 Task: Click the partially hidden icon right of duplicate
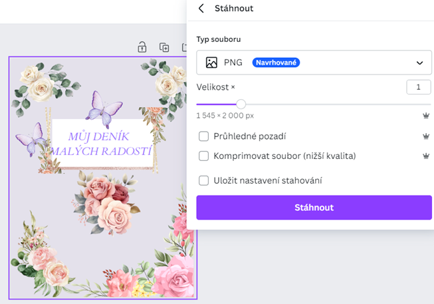184,47
